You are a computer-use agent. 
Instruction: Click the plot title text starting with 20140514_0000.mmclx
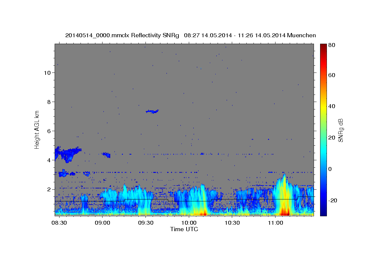(x=190, y=35)
